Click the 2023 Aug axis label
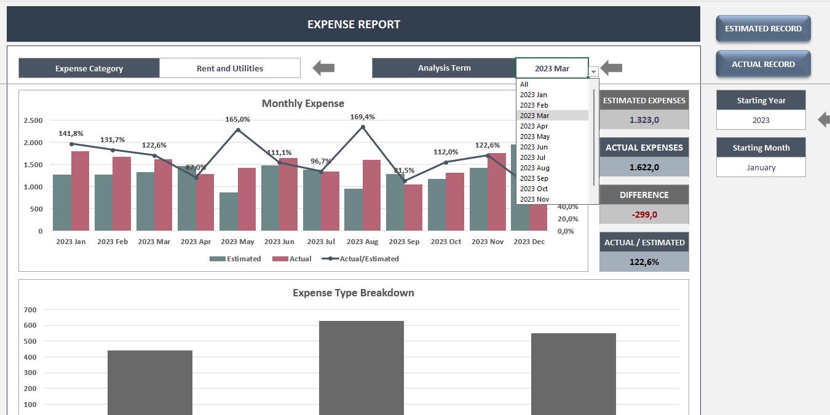 (x=362, y=242)
